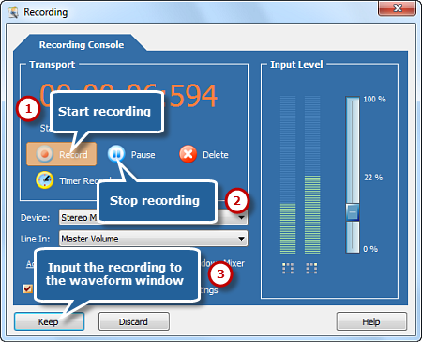This screenshot has height=342, width=422.
Task: Click the red Delete X icon
Action: point(188,154)
